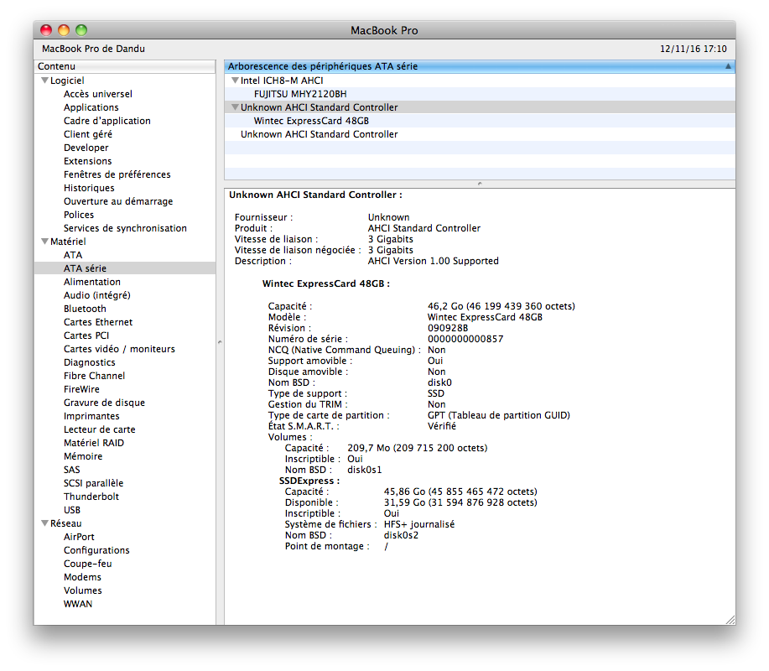Image resolution: width=769 pixels, height=671 pixels.
Task: Click the Contenu sidebar header
Action: pos(125,66)
